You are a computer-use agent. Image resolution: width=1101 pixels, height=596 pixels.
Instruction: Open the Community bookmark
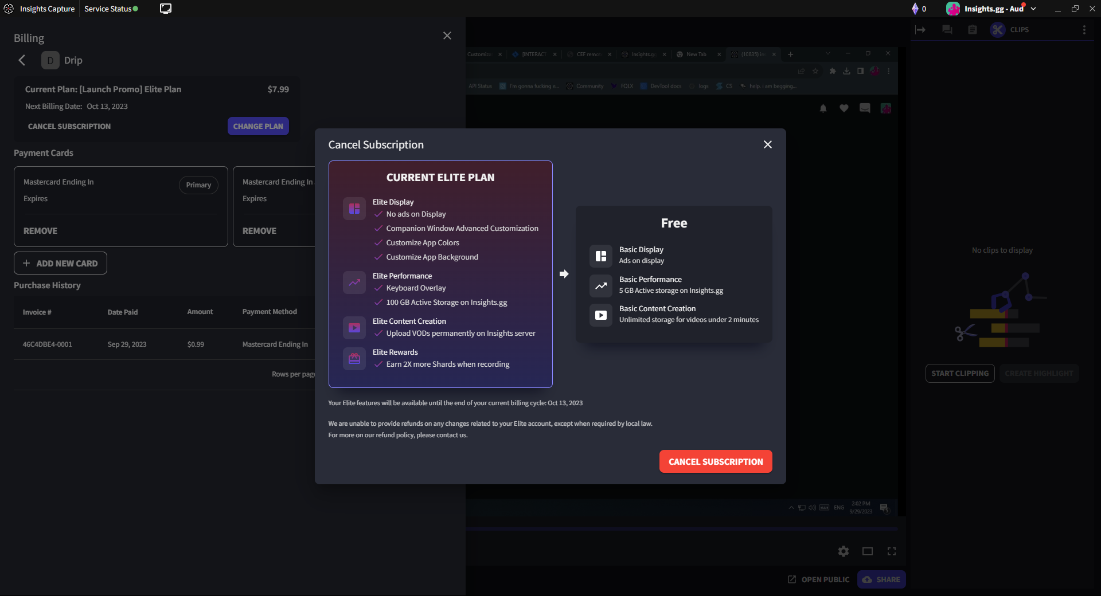[x=585, y=86]
